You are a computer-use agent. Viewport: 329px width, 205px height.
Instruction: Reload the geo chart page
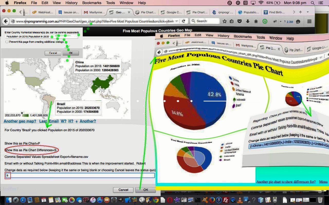[x=184, y=21]
